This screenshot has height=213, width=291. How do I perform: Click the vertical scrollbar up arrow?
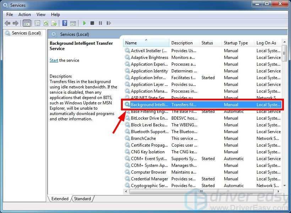pyautogui.click(x=285, y=42)
